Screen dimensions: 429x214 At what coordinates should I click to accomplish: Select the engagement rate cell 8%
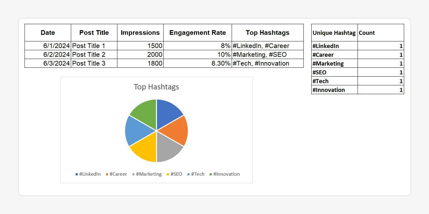(x=198, y=46)
